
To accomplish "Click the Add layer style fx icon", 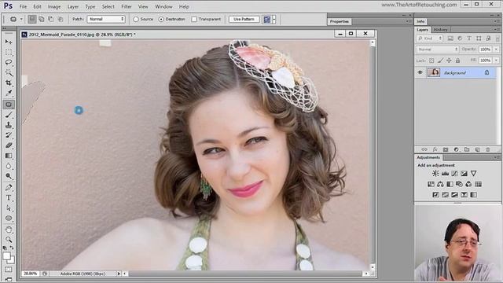I will [435, 149].
